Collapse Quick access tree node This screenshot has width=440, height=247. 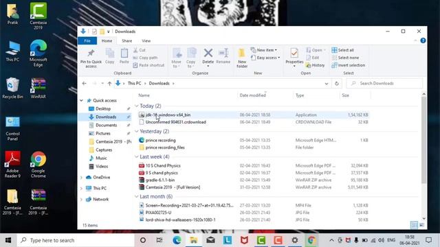81,101
